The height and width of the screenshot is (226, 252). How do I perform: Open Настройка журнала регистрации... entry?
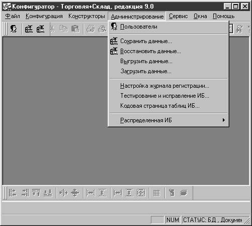point(169,86)
